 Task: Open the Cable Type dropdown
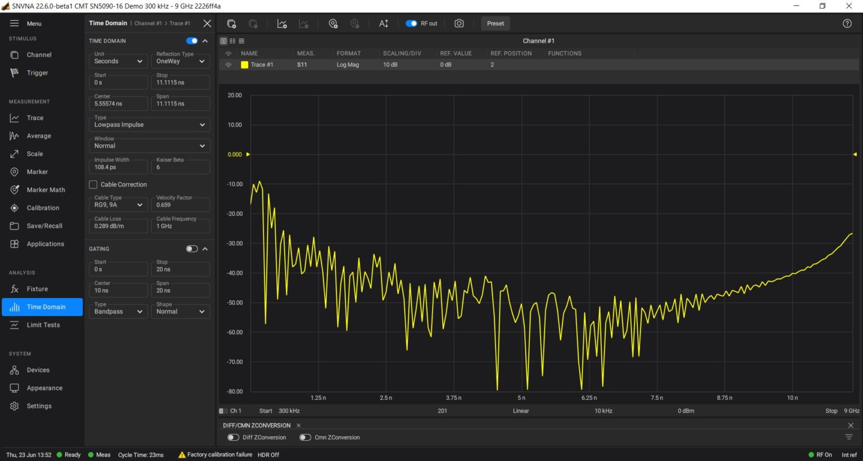pyautogui.click(x=118, y=204)
